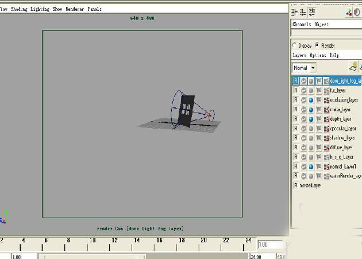This screenshot has width=362, height=259.
Task: Toggle the R renderable flag on matte_layer
Action: [x=296, y=110]
